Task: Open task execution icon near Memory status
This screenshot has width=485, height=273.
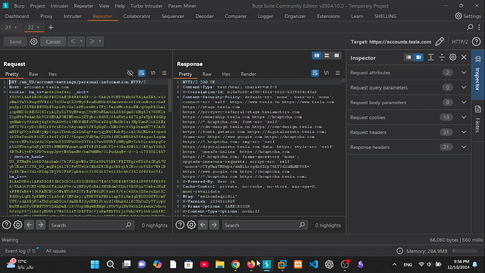Action: coord(400,251)
